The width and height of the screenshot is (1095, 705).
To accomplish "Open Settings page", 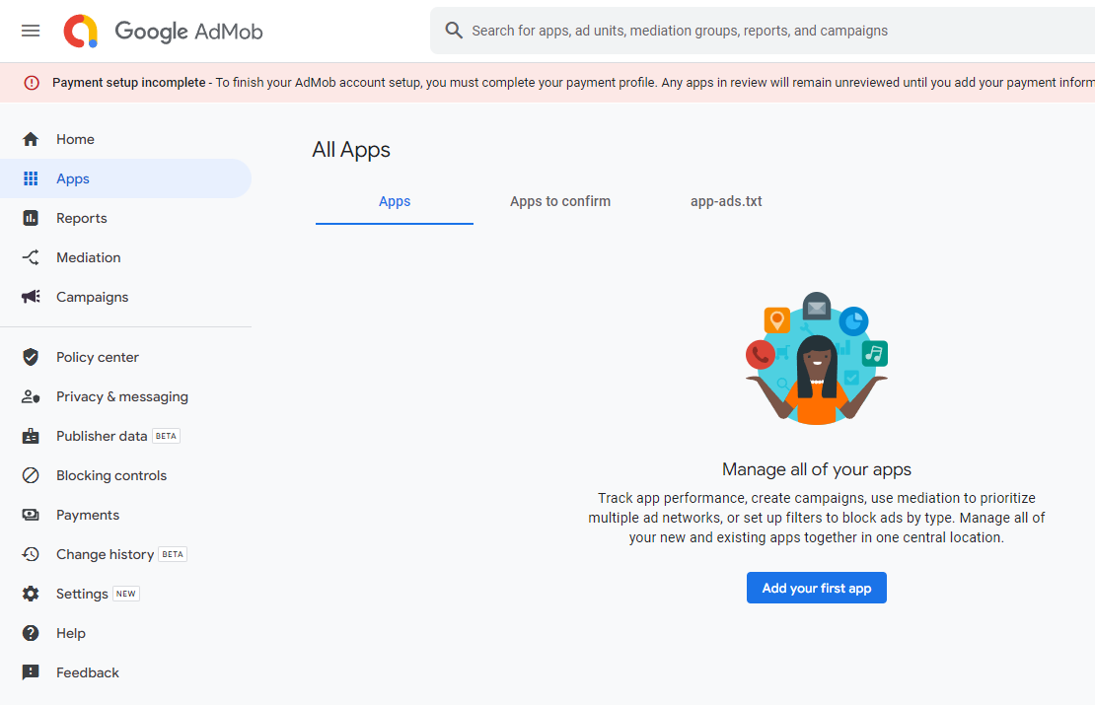I will pos(125,594).
